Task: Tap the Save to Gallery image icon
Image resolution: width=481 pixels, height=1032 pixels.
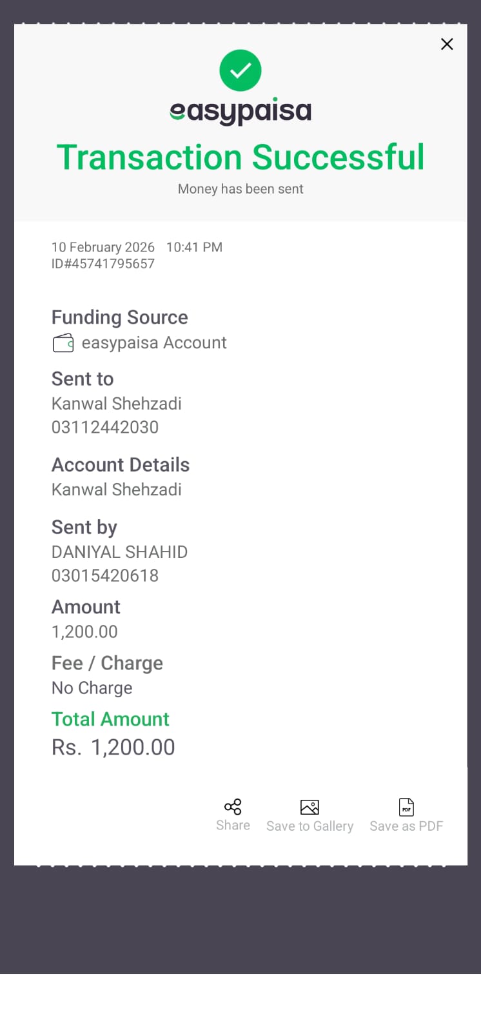Action: point(309,807)
